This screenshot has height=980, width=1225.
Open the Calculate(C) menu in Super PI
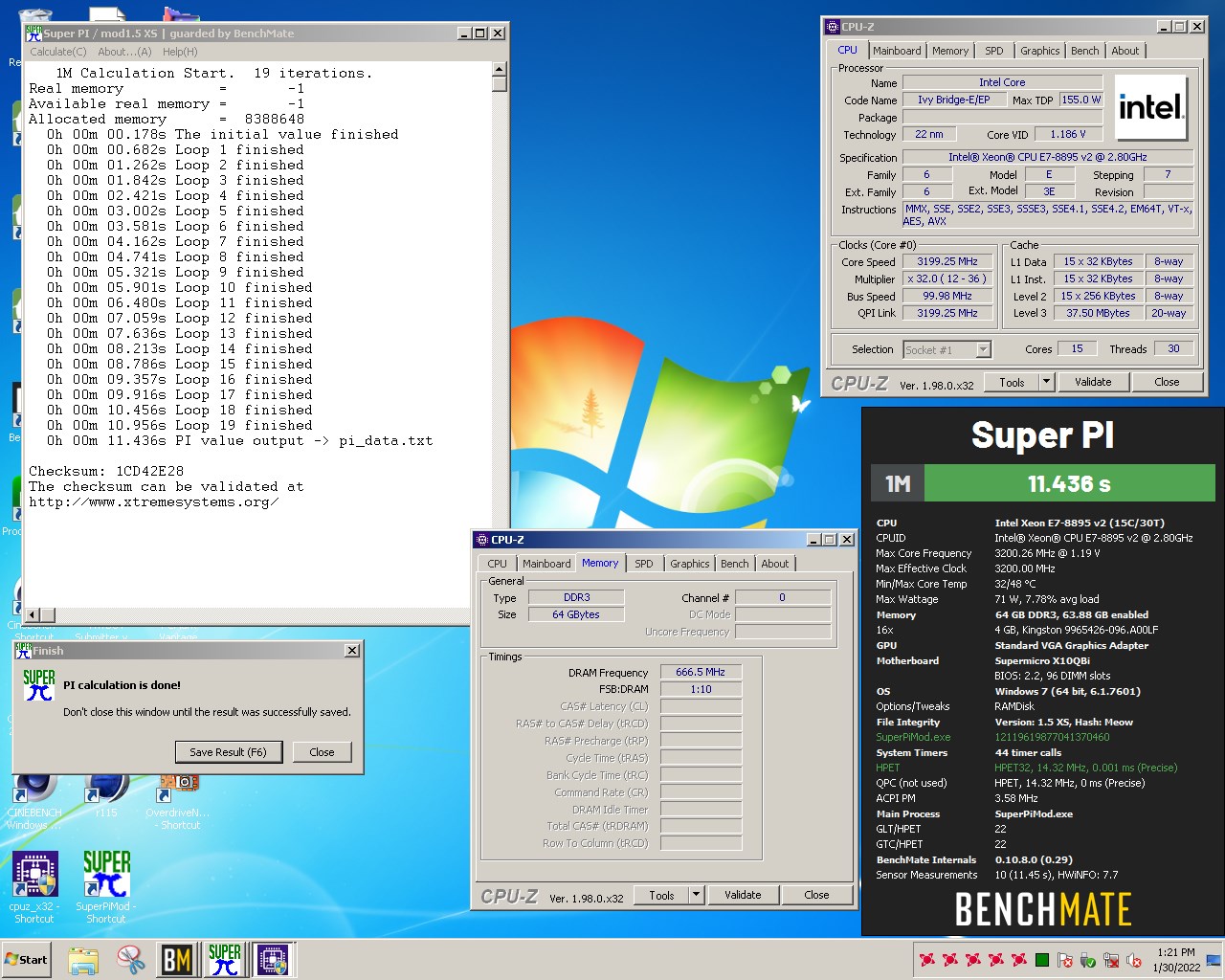[x=57, y=52]
